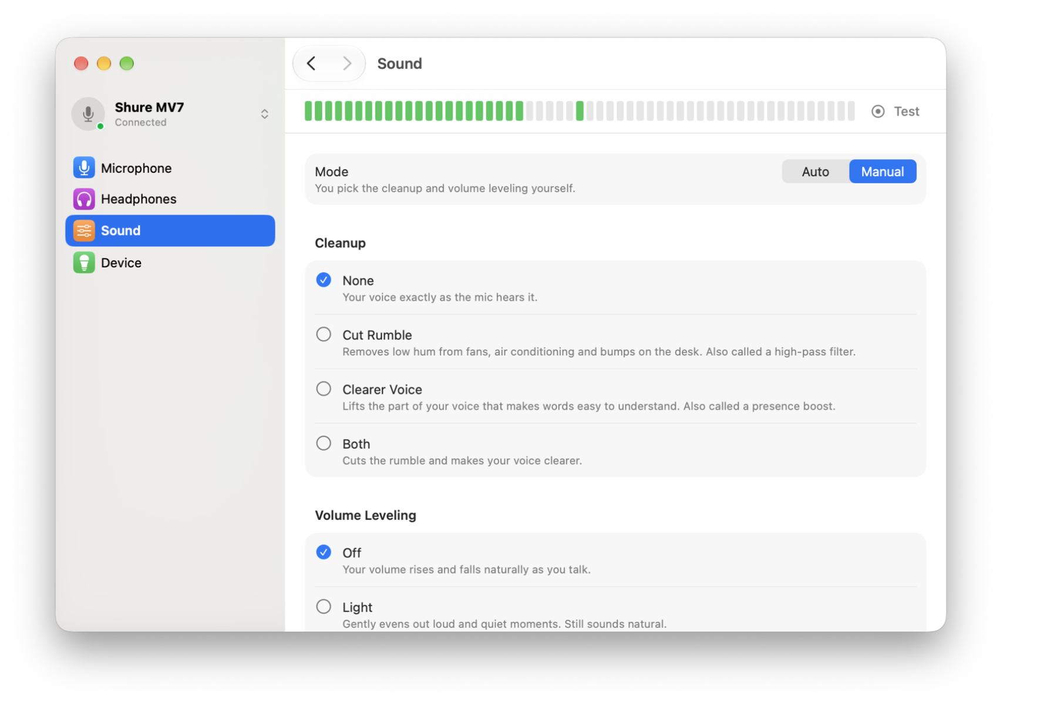The height and width of the screenshot is (705, 1057).
Task: Click the Cleanup section heading
Action: (x=341, y=243)
